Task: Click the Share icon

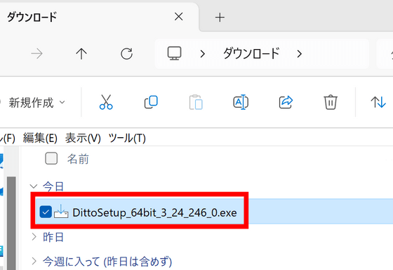Action: tap(286, 102)
